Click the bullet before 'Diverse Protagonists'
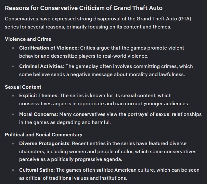The width and height of the screenshot is (207, 184). pos(13,144)
